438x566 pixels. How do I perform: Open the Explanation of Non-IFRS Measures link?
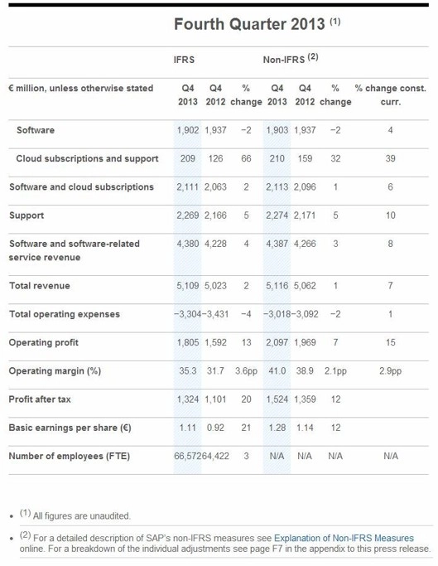[344, 538]
